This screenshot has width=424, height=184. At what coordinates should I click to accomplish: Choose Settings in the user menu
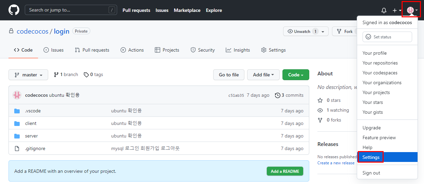point(387,157)
